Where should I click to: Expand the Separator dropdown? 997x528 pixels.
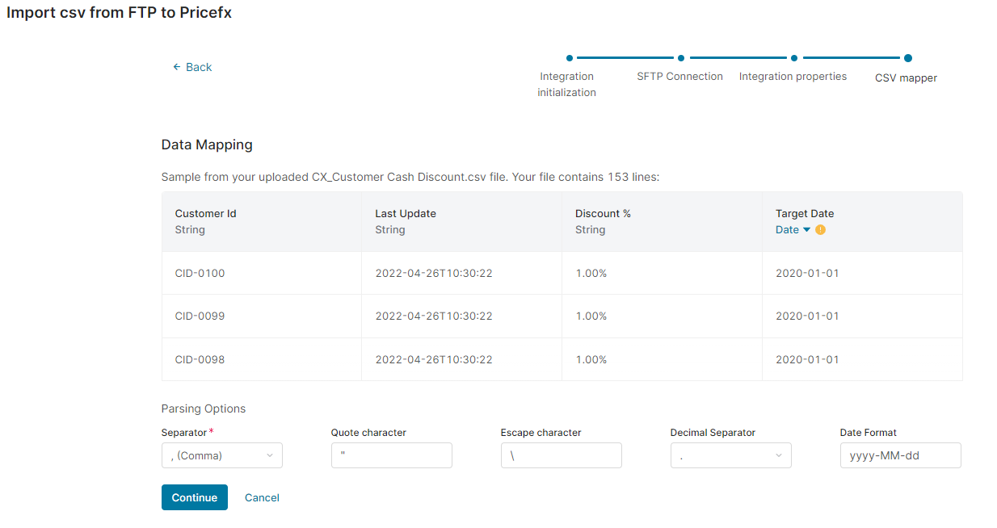[222, 455]
